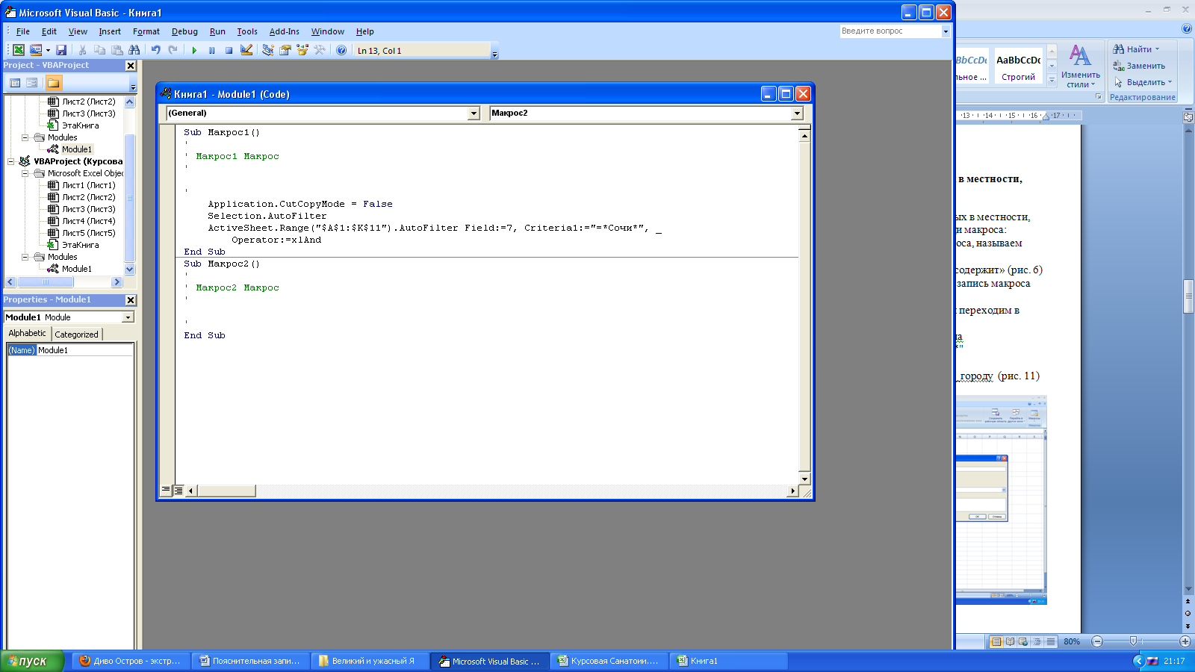The width and height of the screenshot is (1195, 672).
Task: Click Заменить button in Word ribbon
Action: 1139,66
